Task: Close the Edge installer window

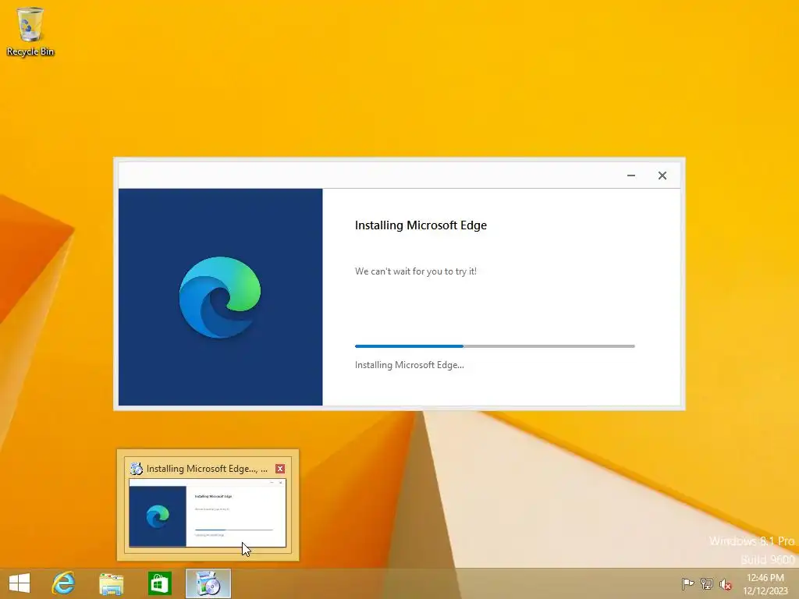Action: click(662, 175)
